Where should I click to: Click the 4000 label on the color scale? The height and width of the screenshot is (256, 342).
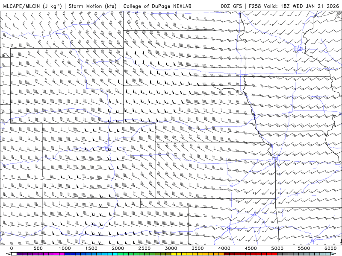(224, 248)
